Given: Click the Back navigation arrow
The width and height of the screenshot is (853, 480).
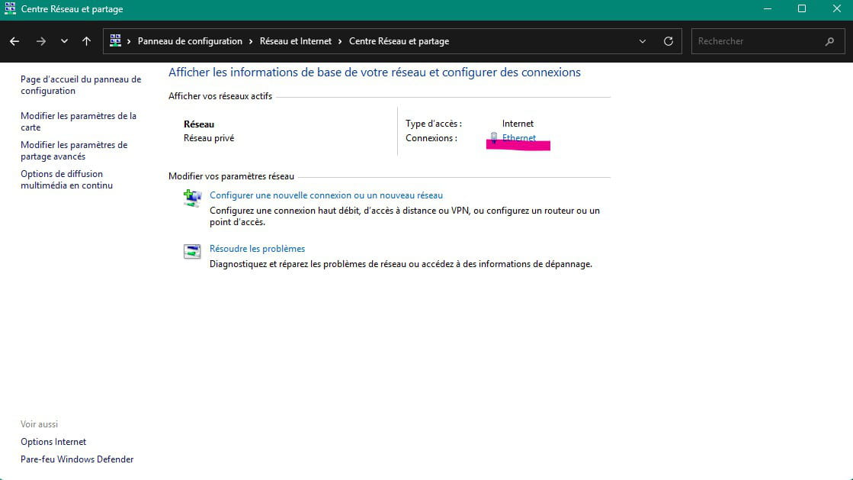Looking at the screenshot, I should pyautogui.click(x=14, y=41).
